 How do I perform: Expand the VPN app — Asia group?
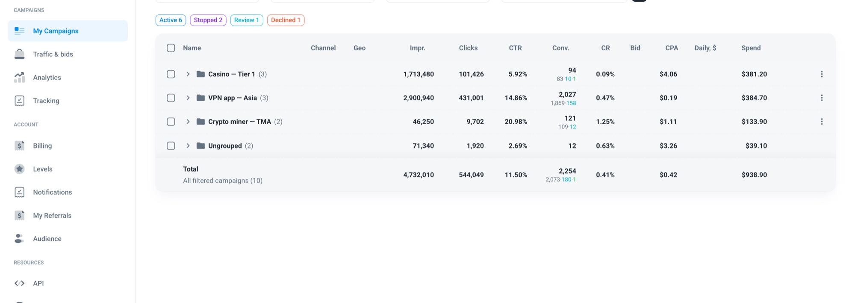coord(188,98)
